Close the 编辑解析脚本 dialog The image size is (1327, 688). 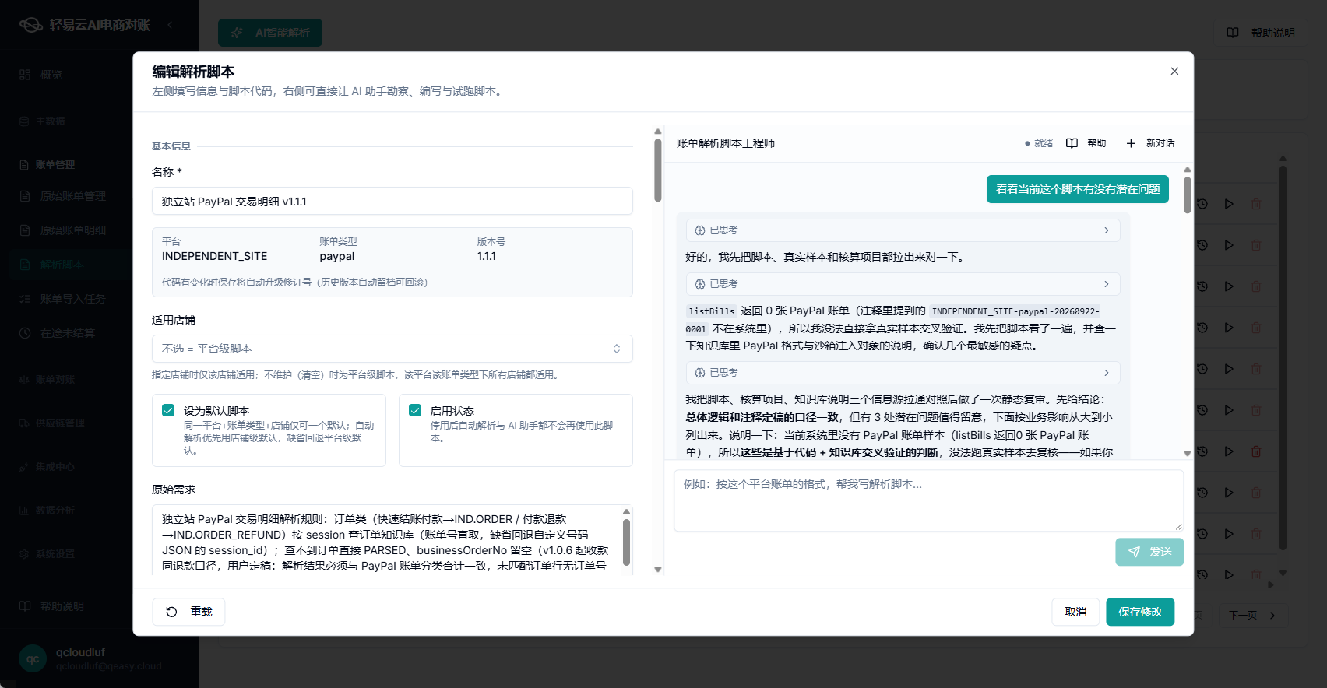(x=1174, y=72)
